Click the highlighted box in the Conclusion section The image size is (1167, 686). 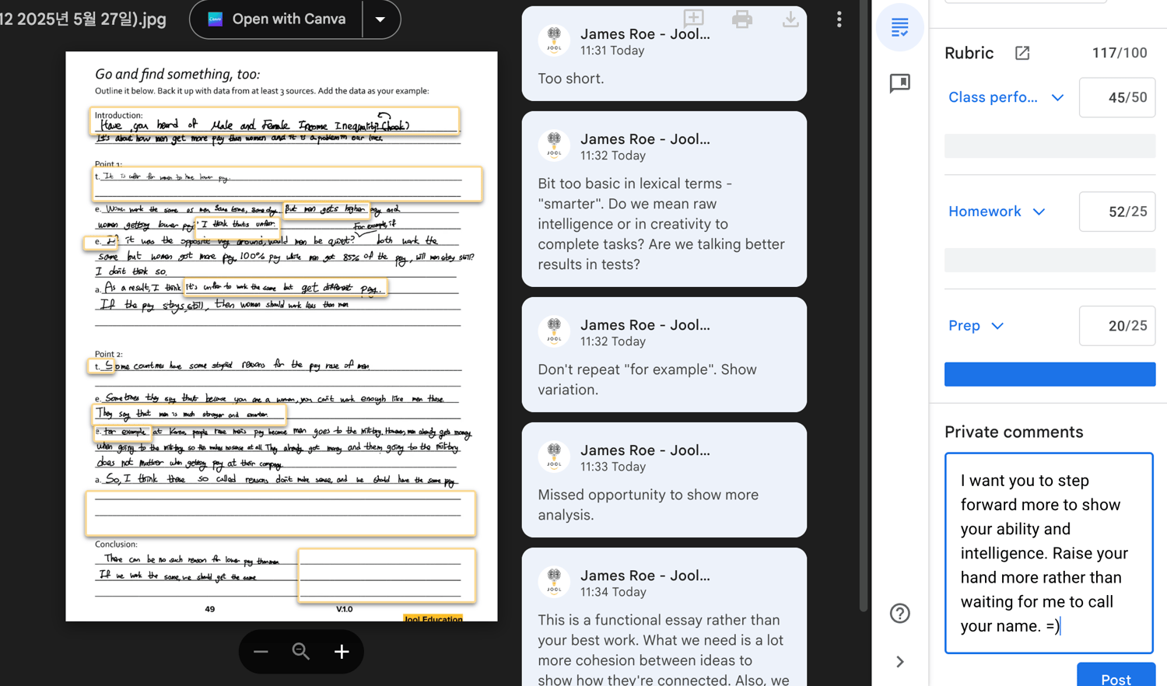387,576
